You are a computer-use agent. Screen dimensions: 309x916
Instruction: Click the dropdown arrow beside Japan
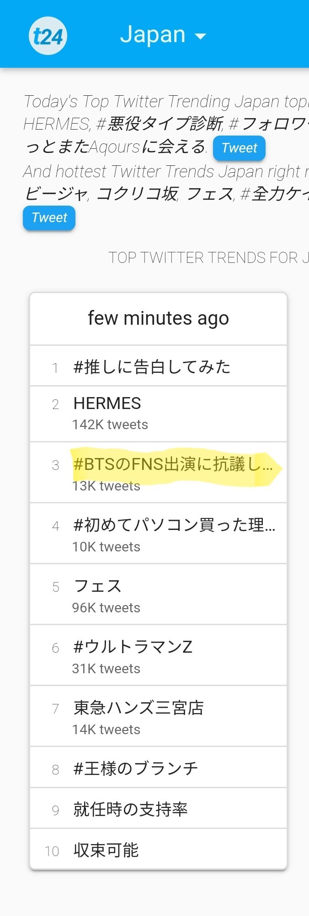pyautogui.click(x=201, y=36)
